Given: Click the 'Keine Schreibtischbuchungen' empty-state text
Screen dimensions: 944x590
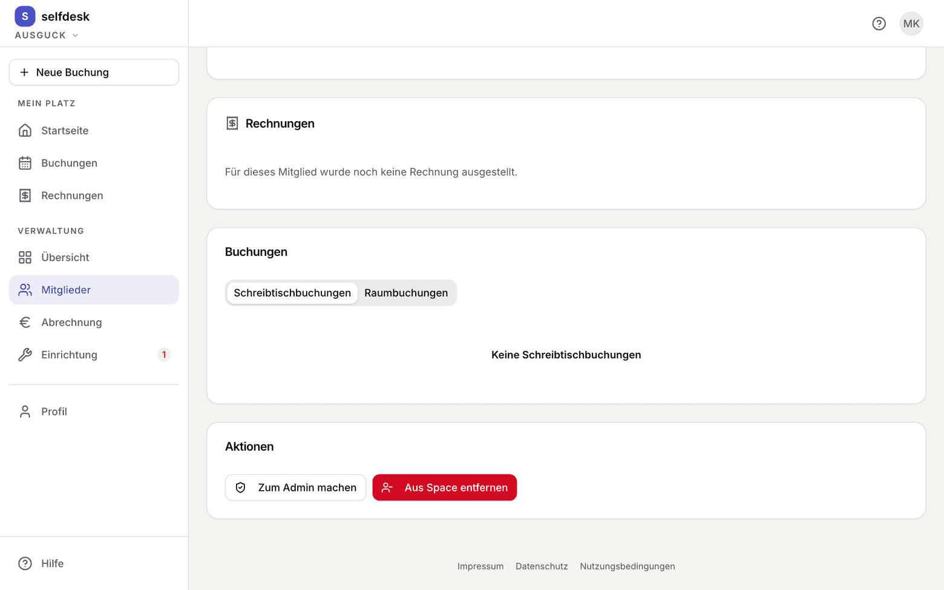Looking at the screenshot, I should 566,355.
